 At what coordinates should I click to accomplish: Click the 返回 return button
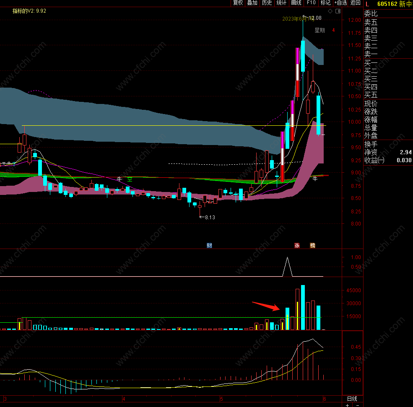355,3
